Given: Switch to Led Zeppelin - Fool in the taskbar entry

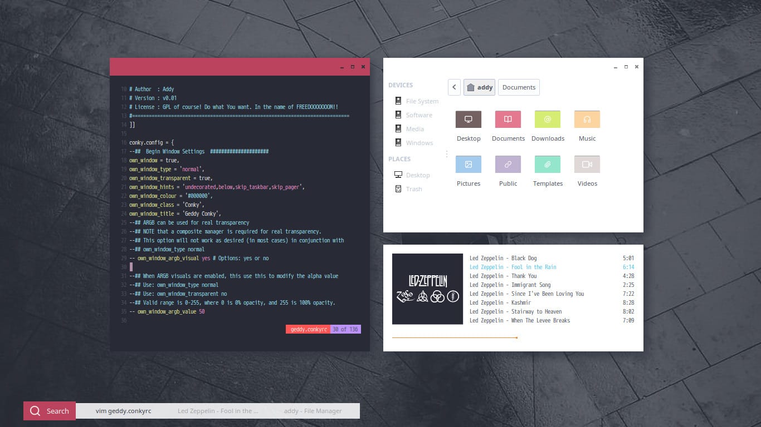Looking at the screenshot, I should 218,411.
